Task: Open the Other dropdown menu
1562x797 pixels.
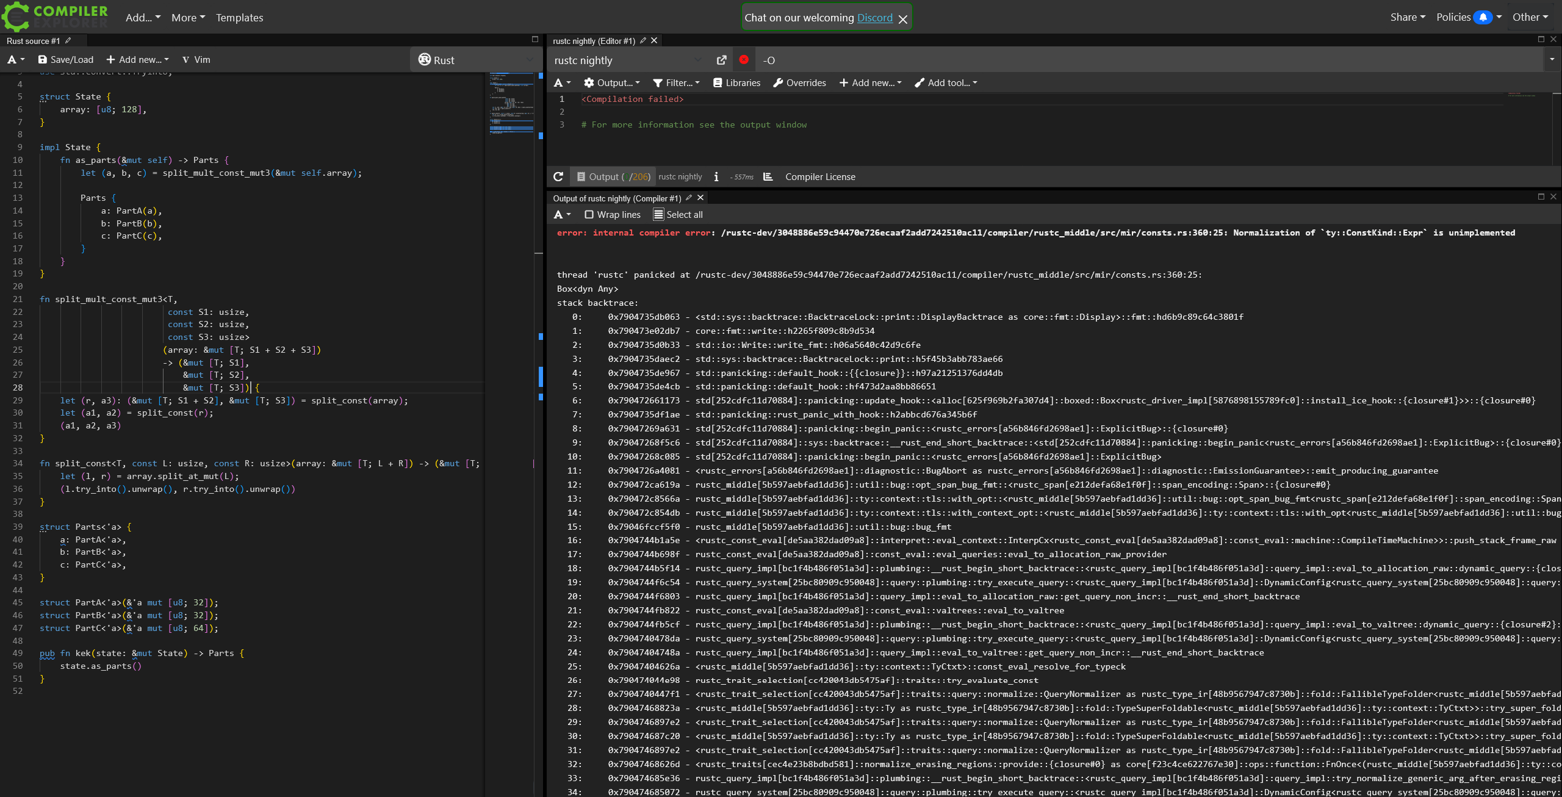Action: tap(1530, 17)
